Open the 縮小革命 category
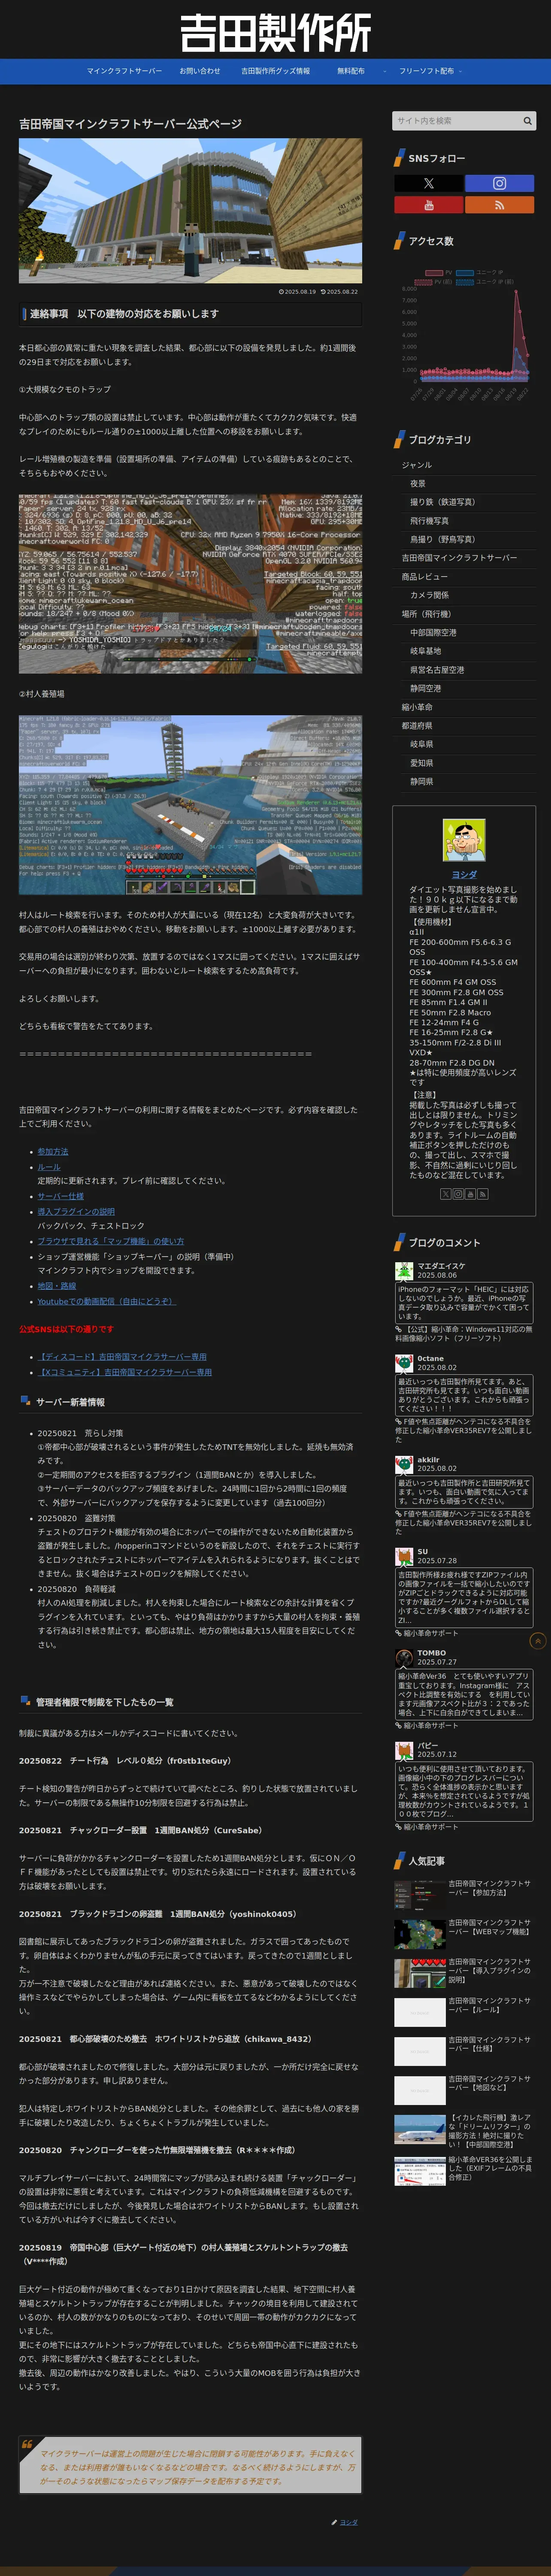Image resolution: width=551 pixels, height=2576 pixels. [417, 707]
